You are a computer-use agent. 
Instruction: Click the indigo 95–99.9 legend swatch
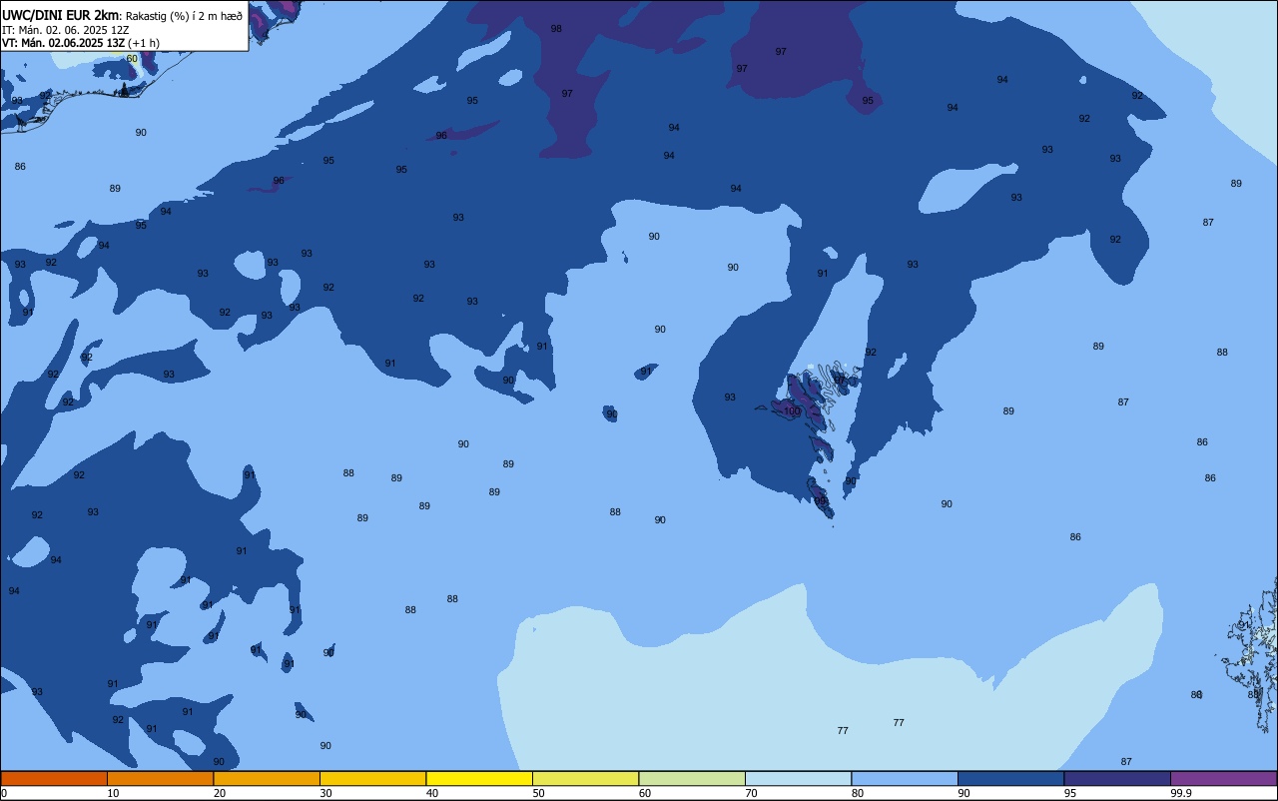pos(1117,778)
